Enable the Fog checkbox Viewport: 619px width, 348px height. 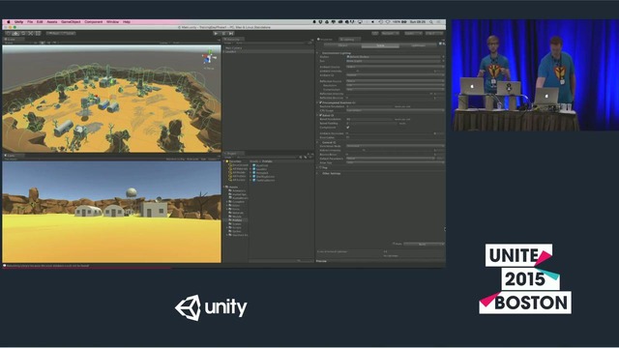320,167
